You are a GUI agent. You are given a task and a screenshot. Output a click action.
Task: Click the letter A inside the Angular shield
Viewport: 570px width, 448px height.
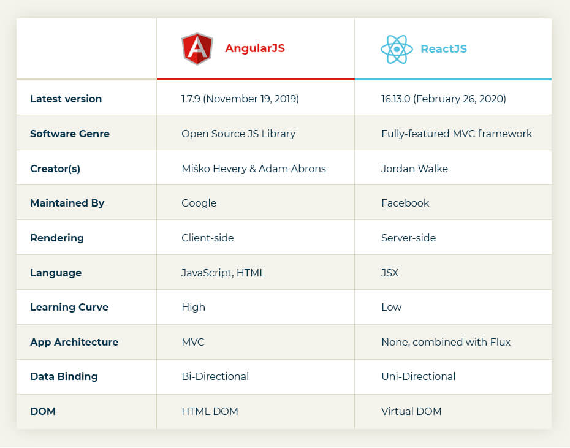[196, 48]
